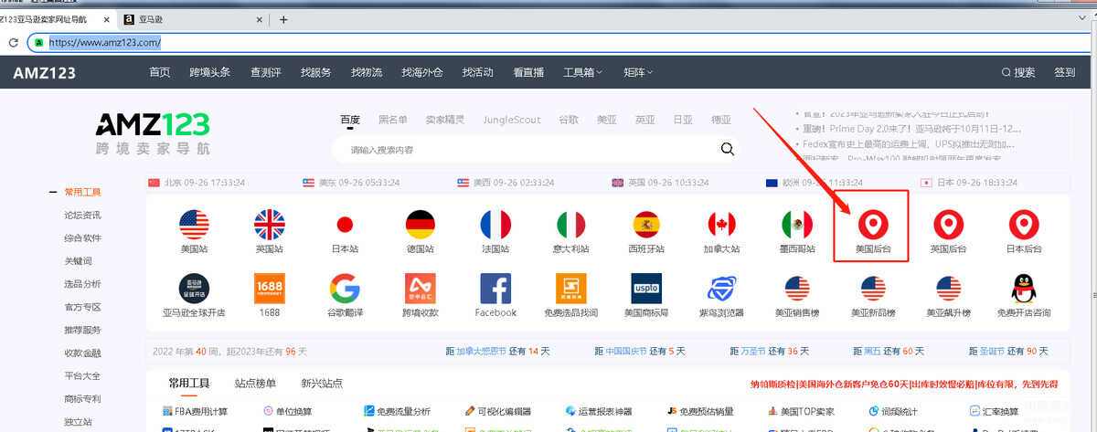This screenshot has width=1097, height=432.
Task: Open the 美国商标局 uspto icon
Action: tap(646, 290)
